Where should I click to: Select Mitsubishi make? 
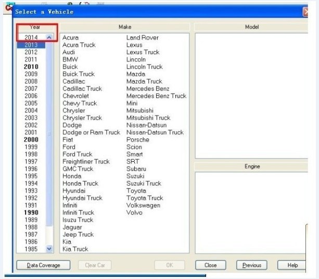[x=140, y=110]
